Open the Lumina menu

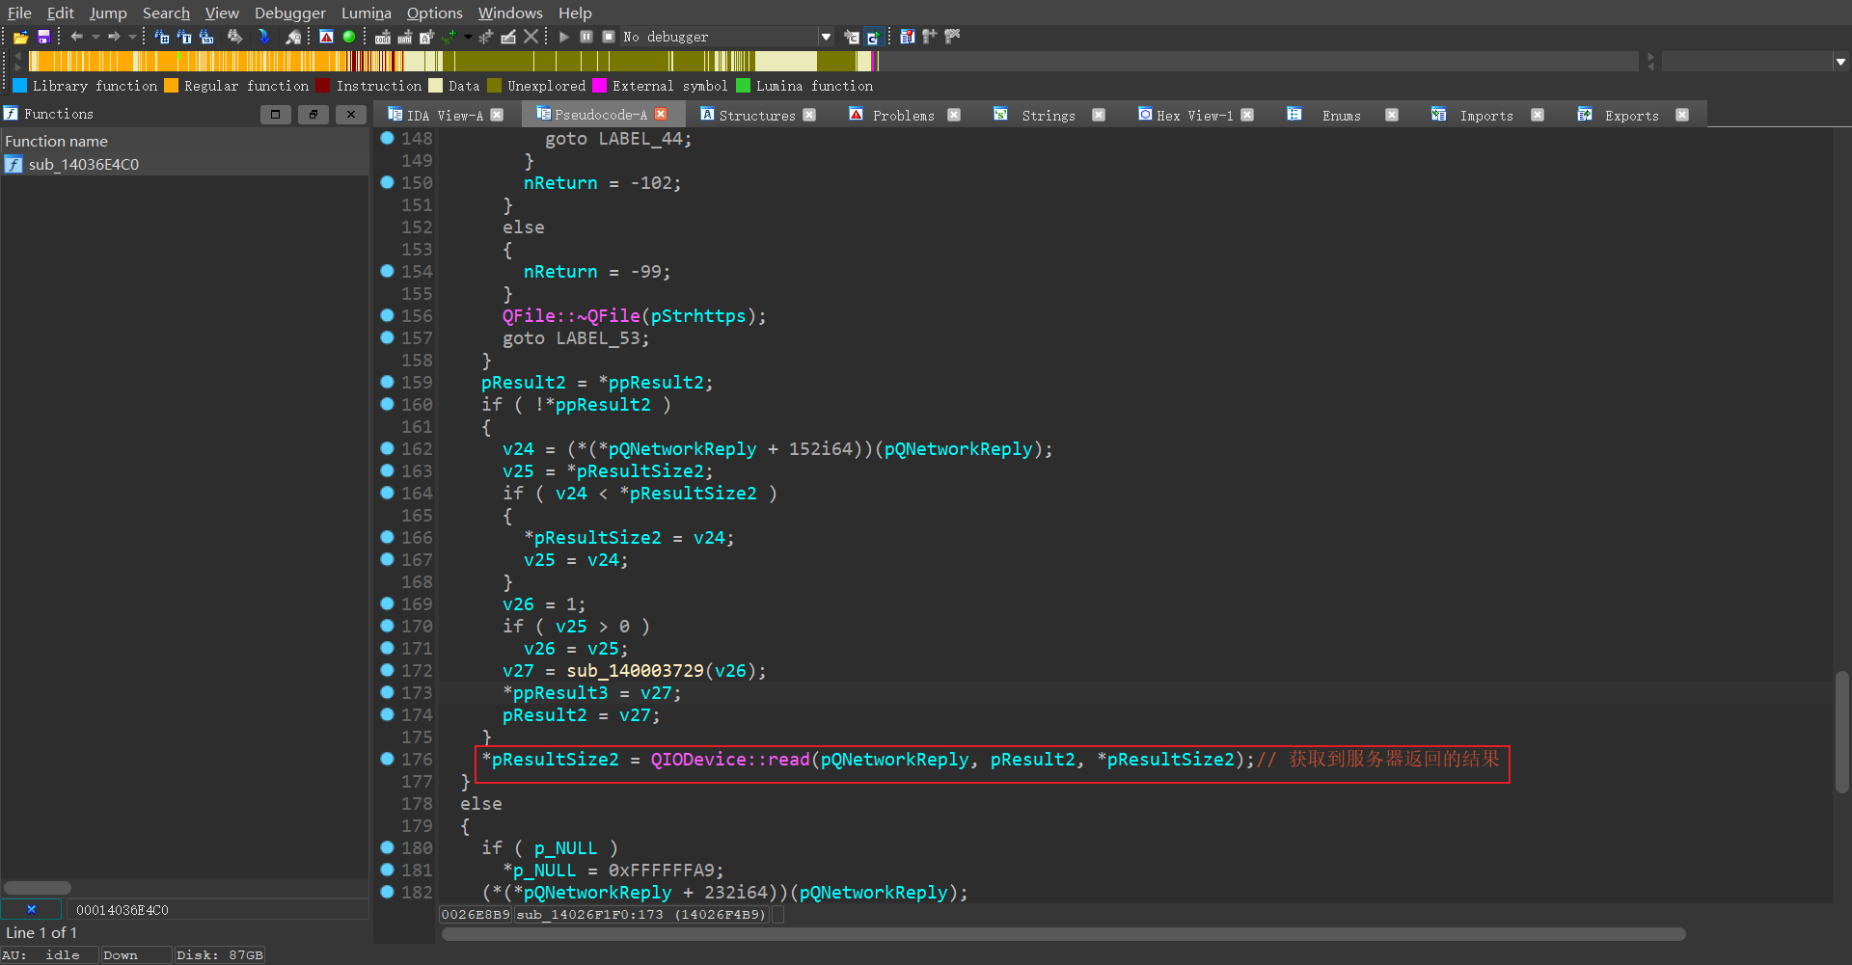pyautogui.click(x=366, y=13)
